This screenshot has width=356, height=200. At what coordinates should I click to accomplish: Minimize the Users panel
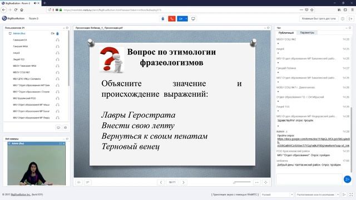click(x=64, y=28)
